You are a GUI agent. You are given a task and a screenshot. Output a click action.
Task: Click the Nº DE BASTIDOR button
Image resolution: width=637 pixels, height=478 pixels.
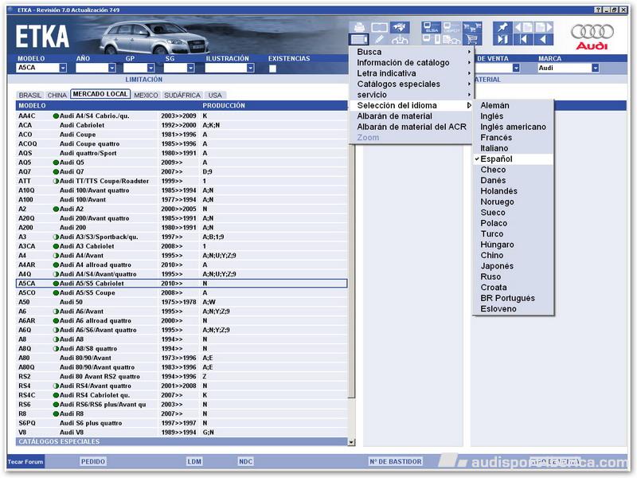pos(396,462)
